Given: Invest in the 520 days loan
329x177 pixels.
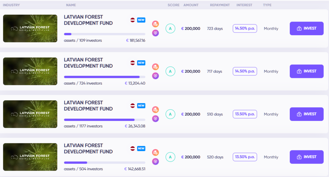Looking at the screenshot, I should click(307, 157).
